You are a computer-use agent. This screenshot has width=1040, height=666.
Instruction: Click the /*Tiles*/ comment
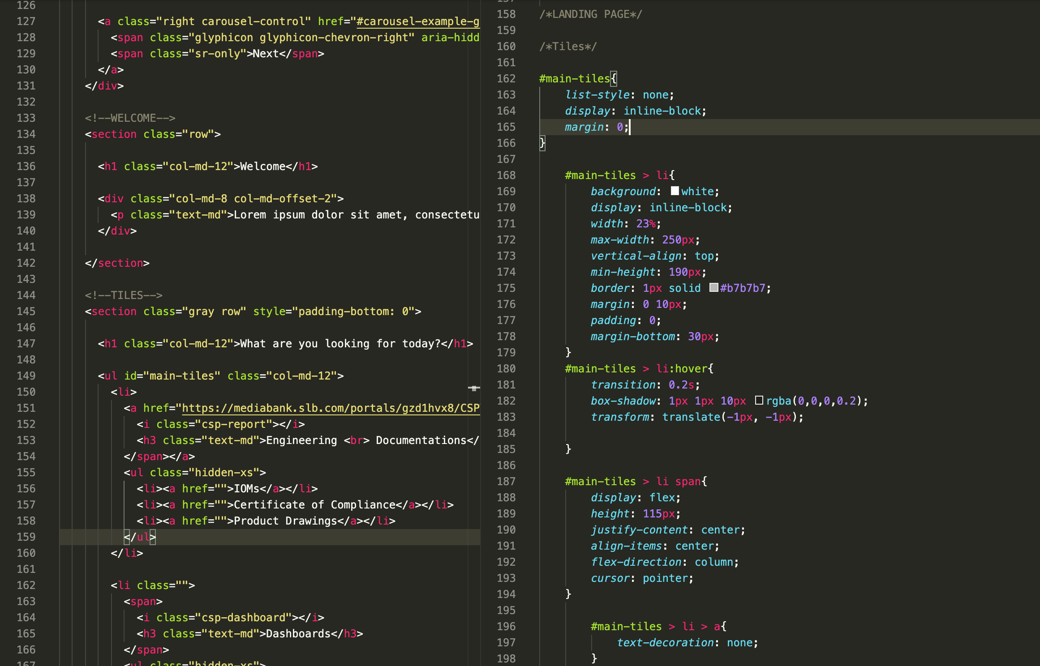tap(568, 47)
